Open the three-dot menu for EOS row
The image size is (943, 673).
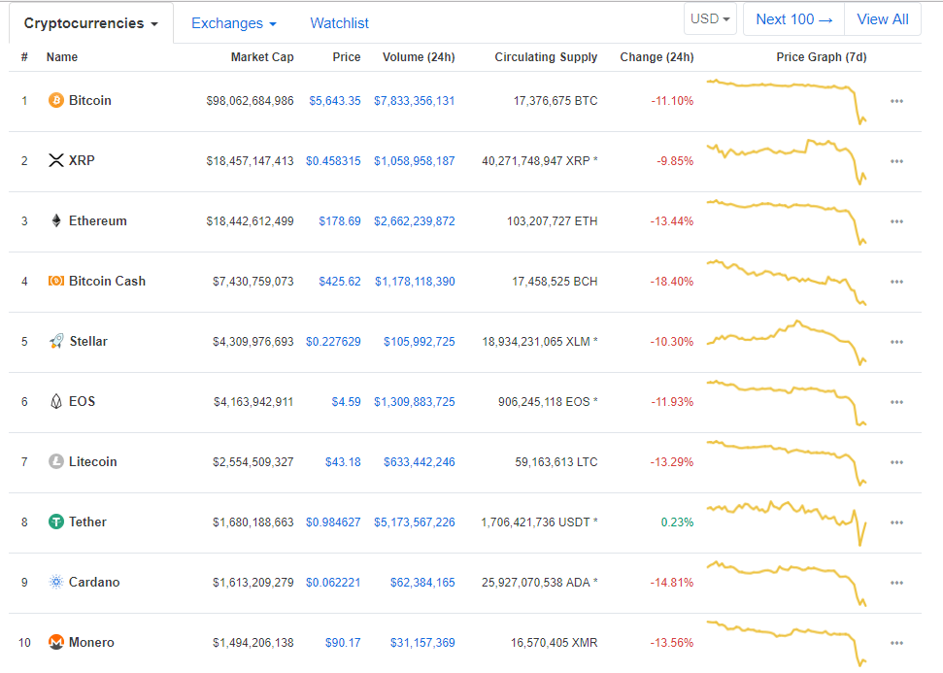(896, 402)
